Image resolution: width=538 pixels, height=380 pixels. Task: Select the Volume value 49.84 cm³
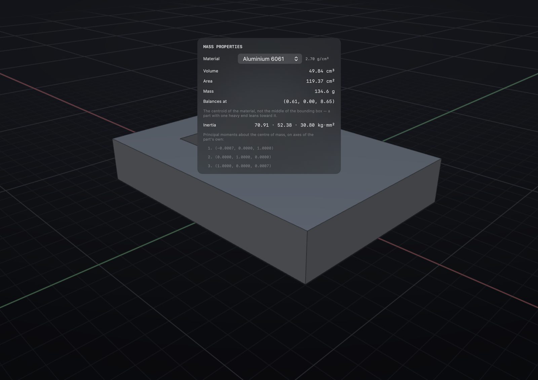click(321, 71)
